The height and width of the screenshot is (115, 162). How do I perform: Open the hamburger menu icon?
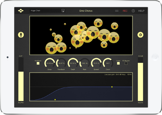click(117, 11)
